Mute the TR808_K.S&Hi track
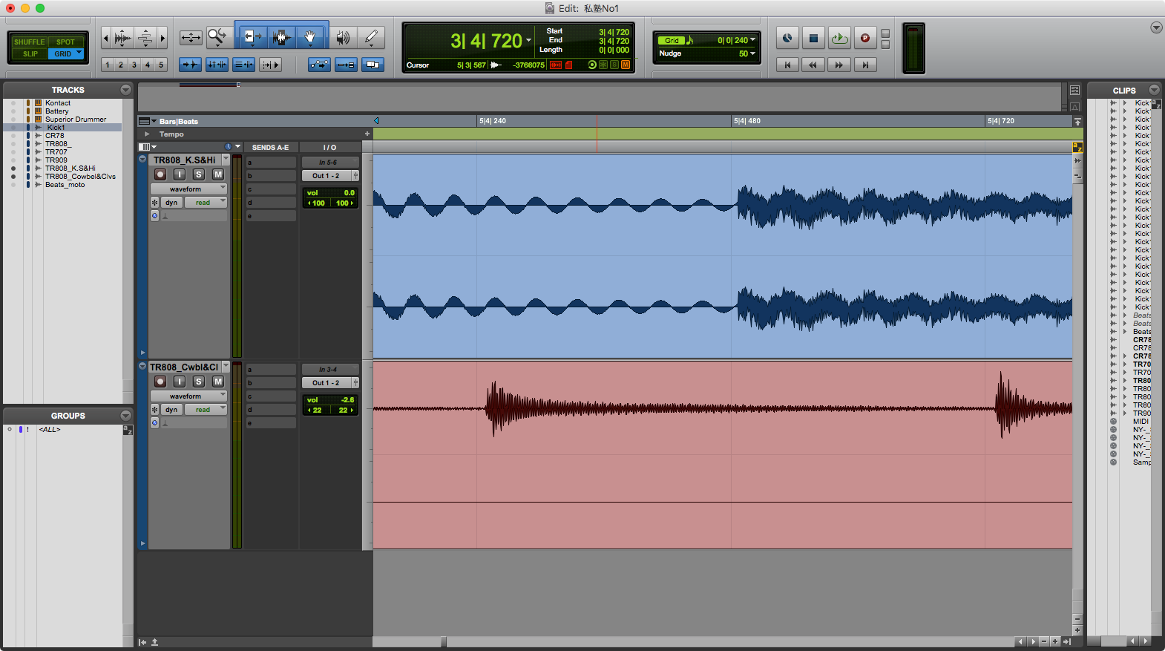This screenshot has width=1165, height=651. [x=217, y=174]
